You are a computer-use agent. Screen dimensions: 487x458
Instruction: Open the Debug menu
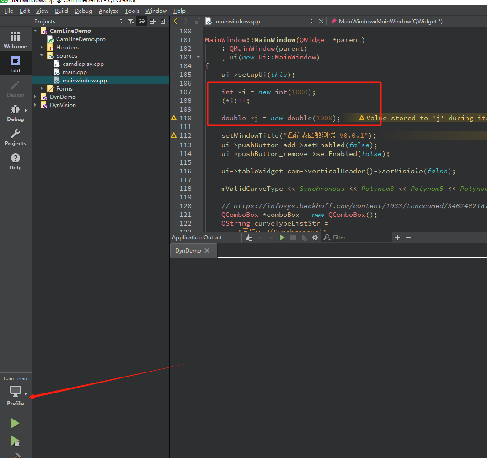click(x=83, y=11)
